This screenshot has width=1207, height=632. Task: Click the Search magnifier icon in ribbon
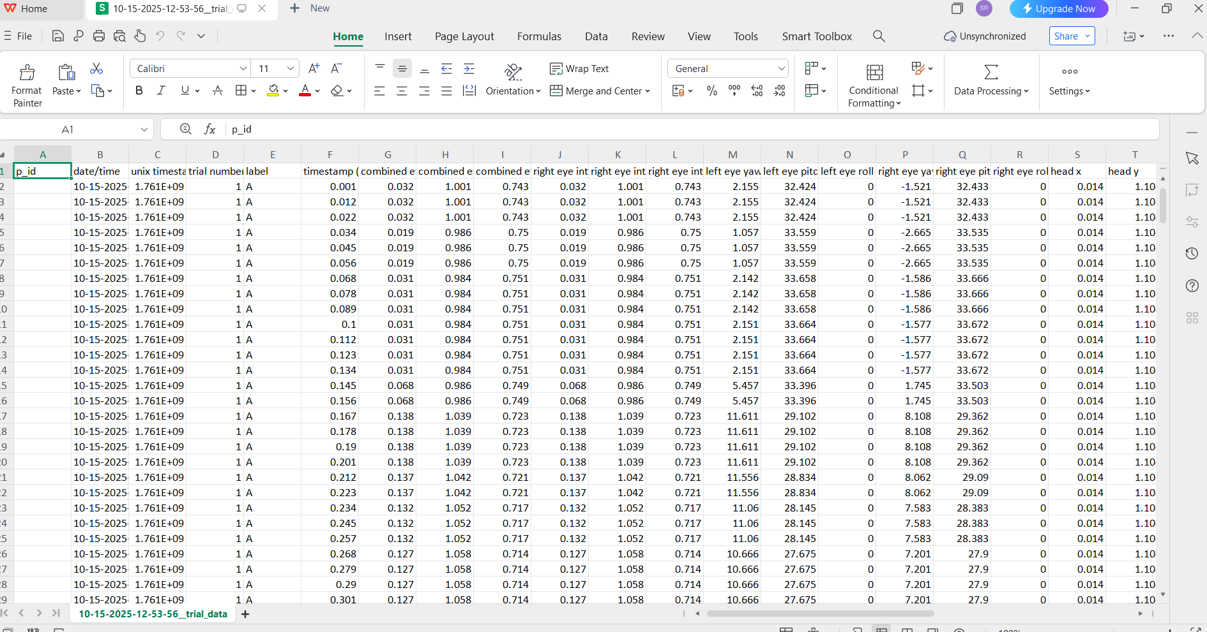[879, 36]
